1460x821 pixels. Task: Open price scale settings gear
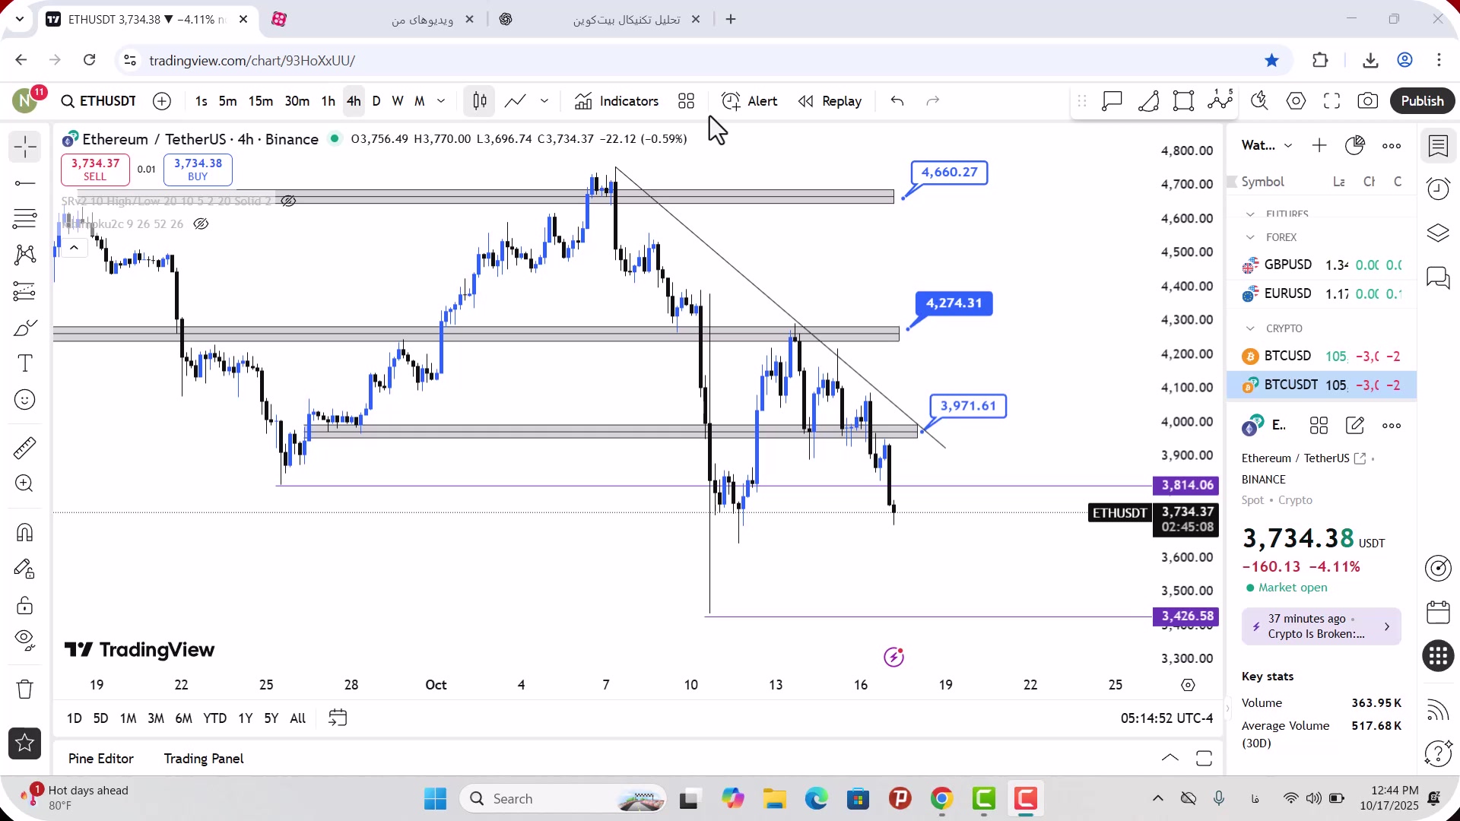click(x=1189, y=686)
